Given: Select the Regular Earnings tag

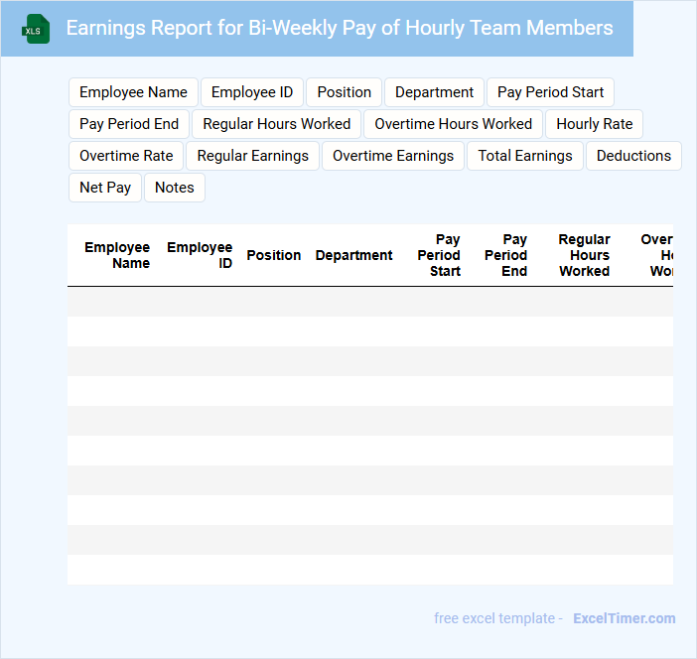Looking at the screenshot, I should tap(252, 156).
